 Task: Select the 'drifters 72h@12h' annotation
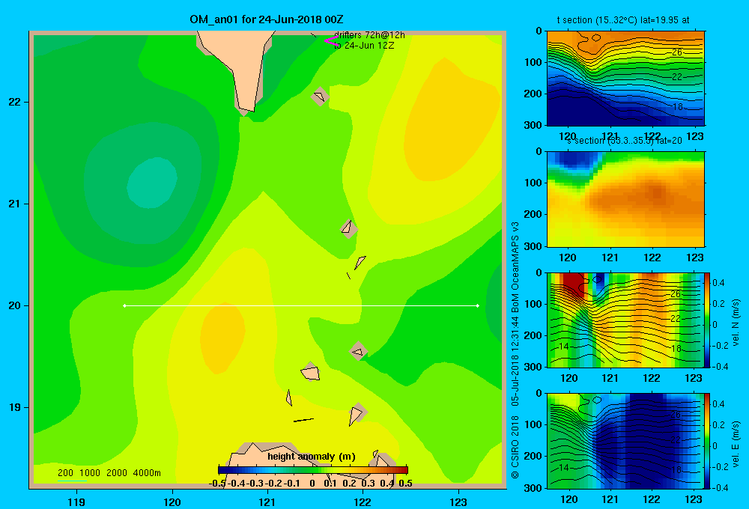(x=369, y=35)
